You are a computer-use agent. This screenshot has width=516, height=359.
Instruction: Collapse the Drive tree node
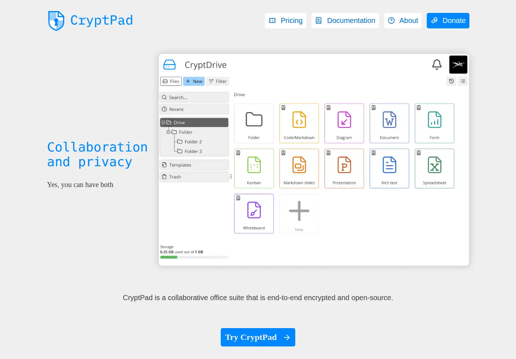click(x=163, y=122)
